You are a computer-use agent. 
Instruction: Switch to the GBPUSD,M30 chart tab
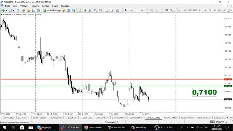pyautogui.click(x=136, y=118)
